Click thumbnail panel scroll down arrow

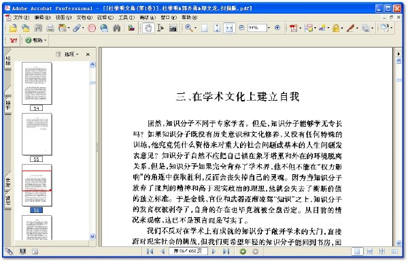pos(92,236)
